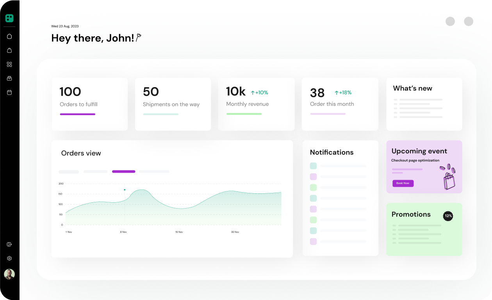Open the Orders to fulfill card

pyautogui.click(x=89, y=104)
